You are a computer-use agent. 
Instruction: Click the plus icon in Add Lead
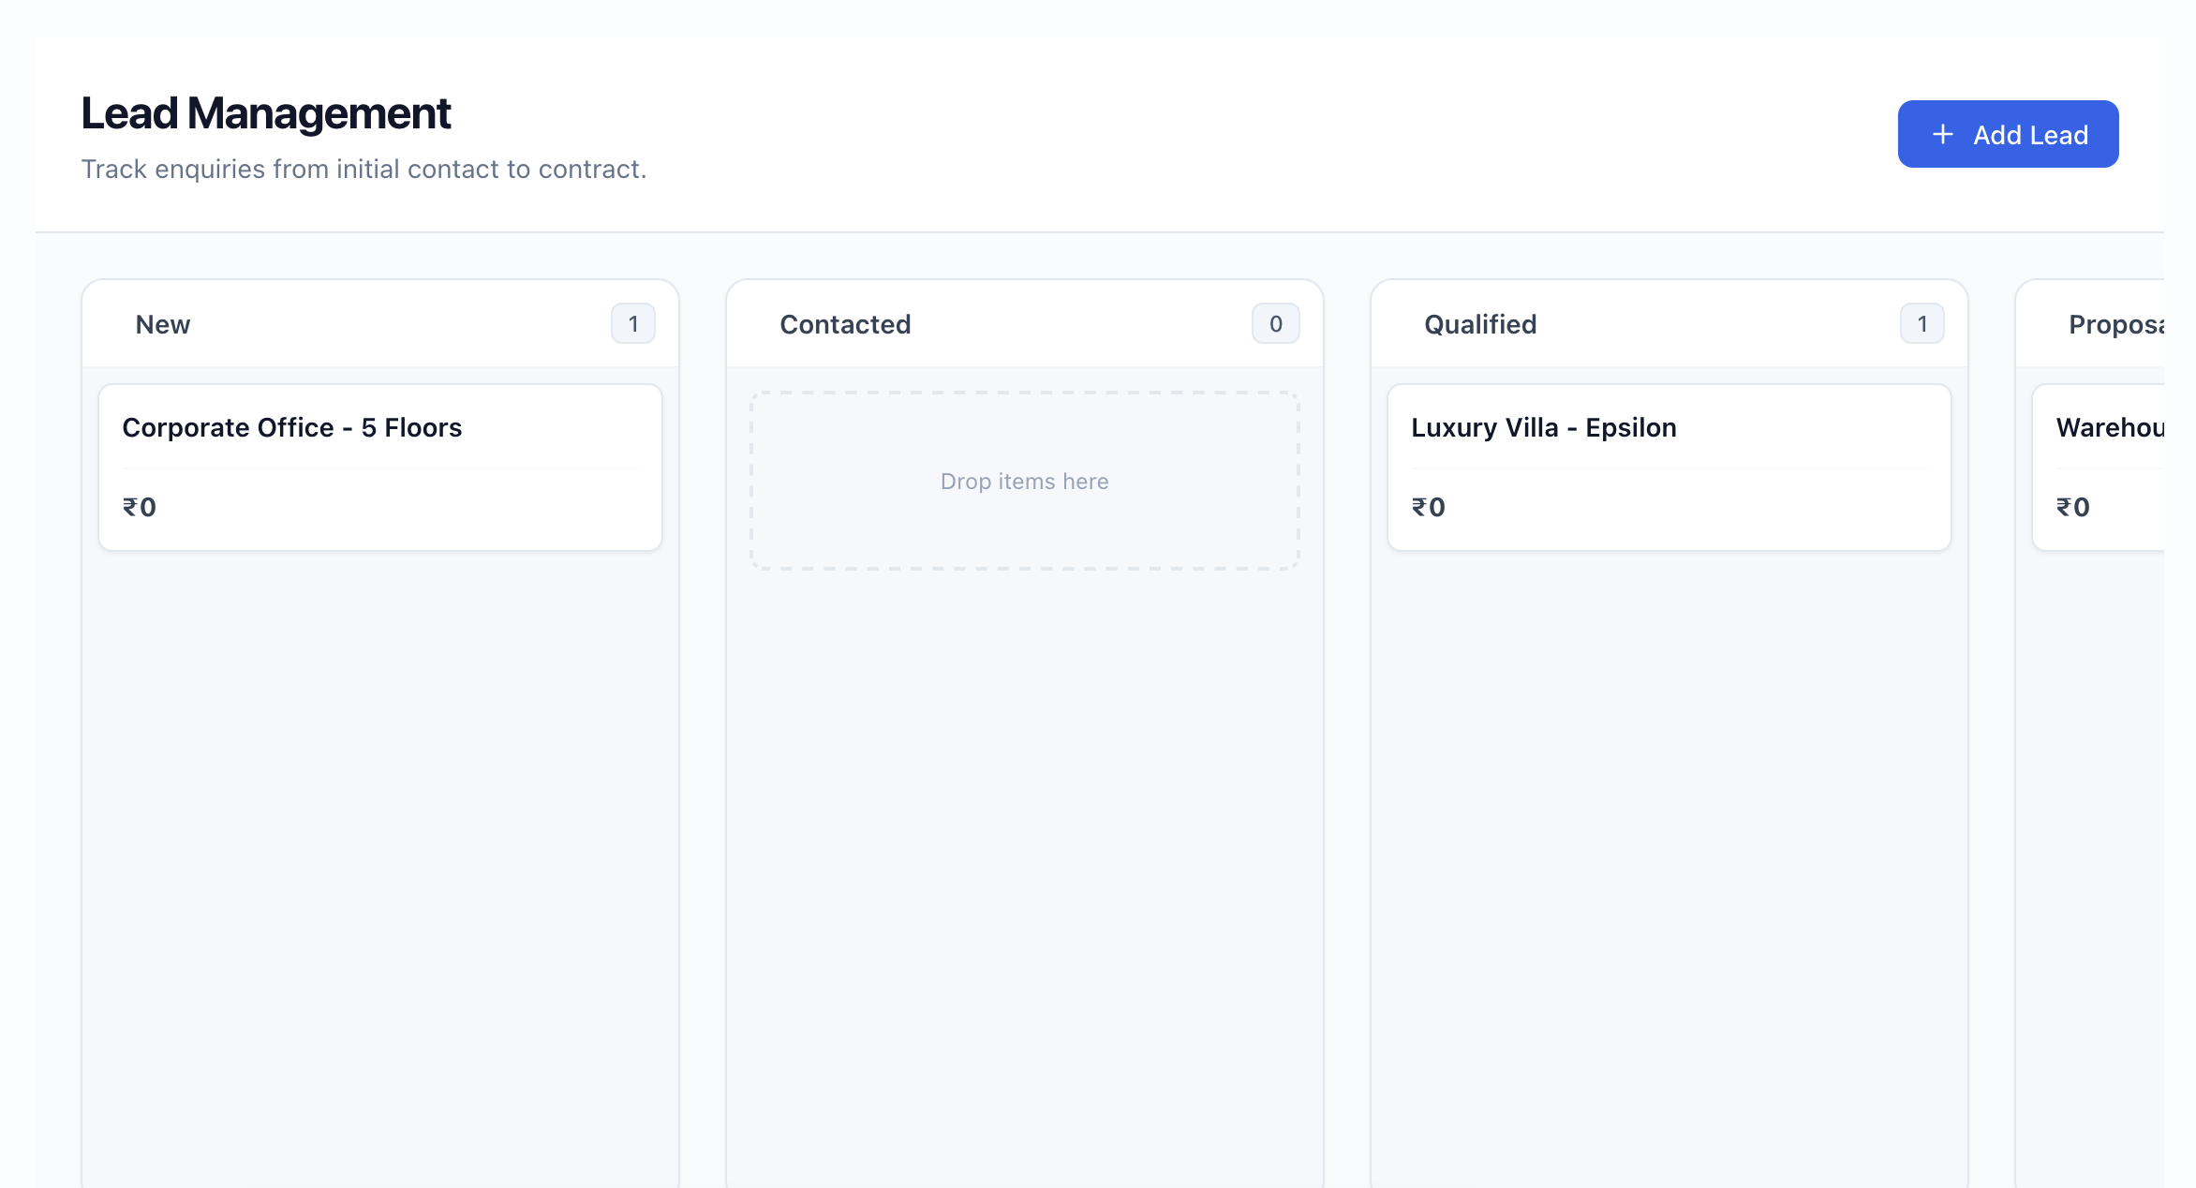1943,135
